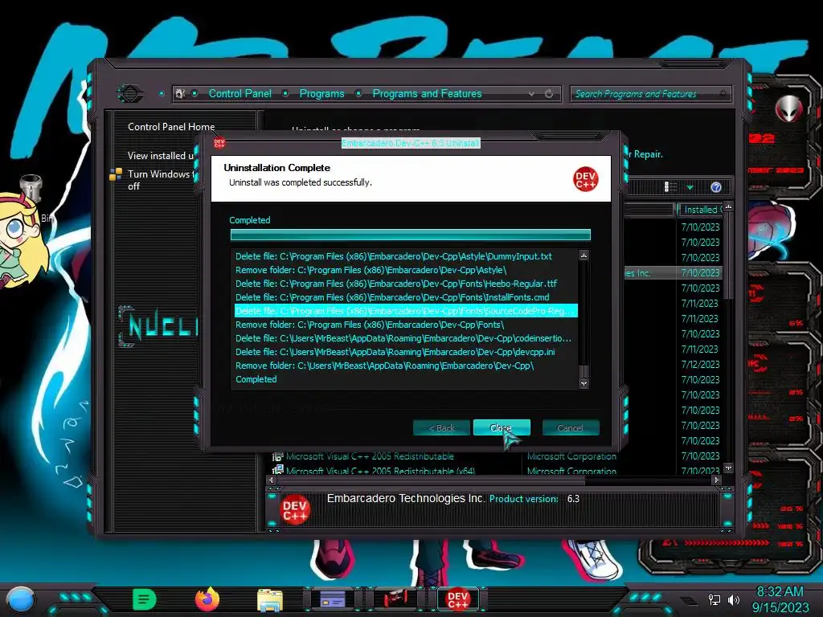
Task: Click the view options icon in Programs toolbar
Action: [670, 186]
